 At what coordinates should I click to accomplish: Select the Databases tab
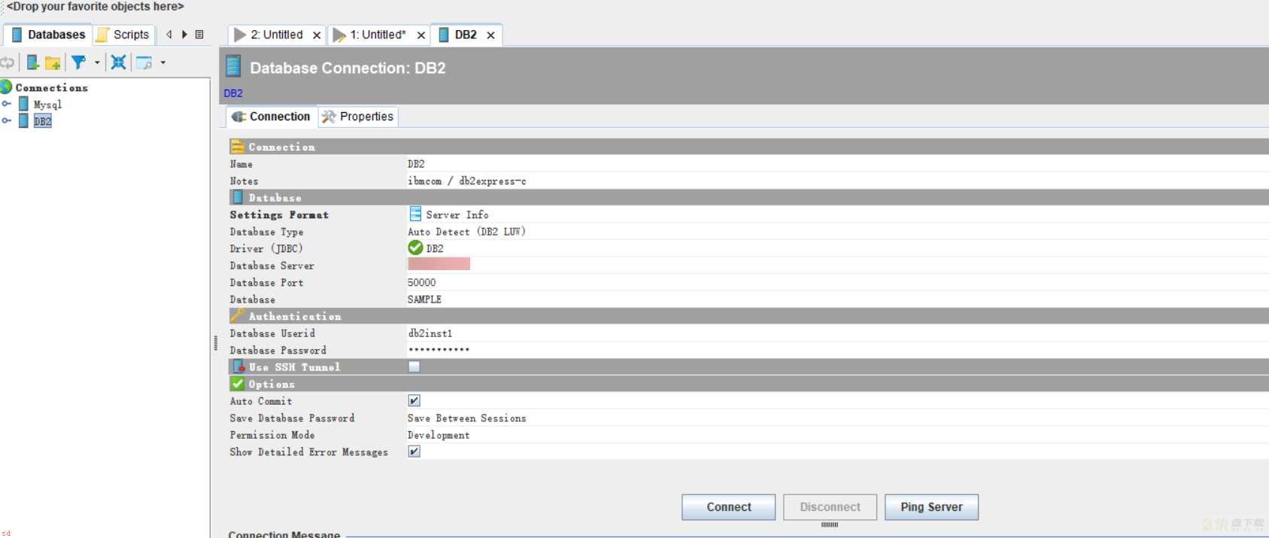tap(48, 35)
